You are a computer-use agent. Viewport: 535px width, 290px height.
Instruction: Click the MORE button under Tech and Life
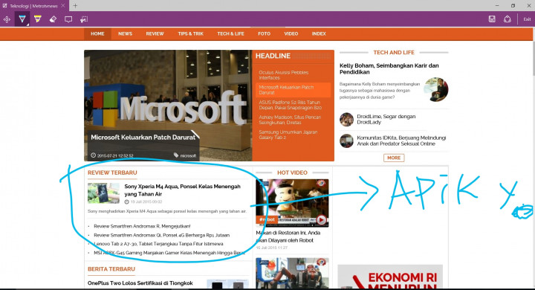pos(394,158)
